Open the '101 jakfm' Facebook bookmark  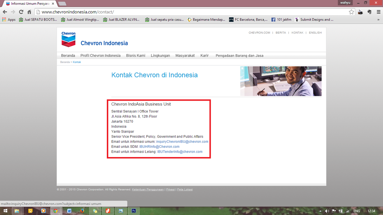pyautogui.click(x=281, y=20)
